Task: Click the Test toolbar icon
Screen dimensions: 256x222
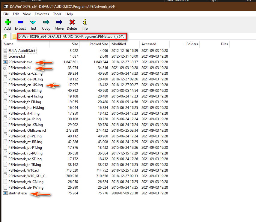Action: click(33, 22)
